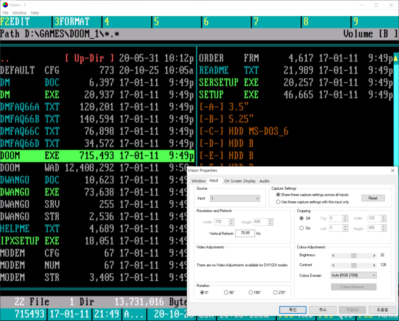Viewport: 399px width, 321px height.
Task: Click the Brightness slider thumb
Action: (x=354, y=255)
